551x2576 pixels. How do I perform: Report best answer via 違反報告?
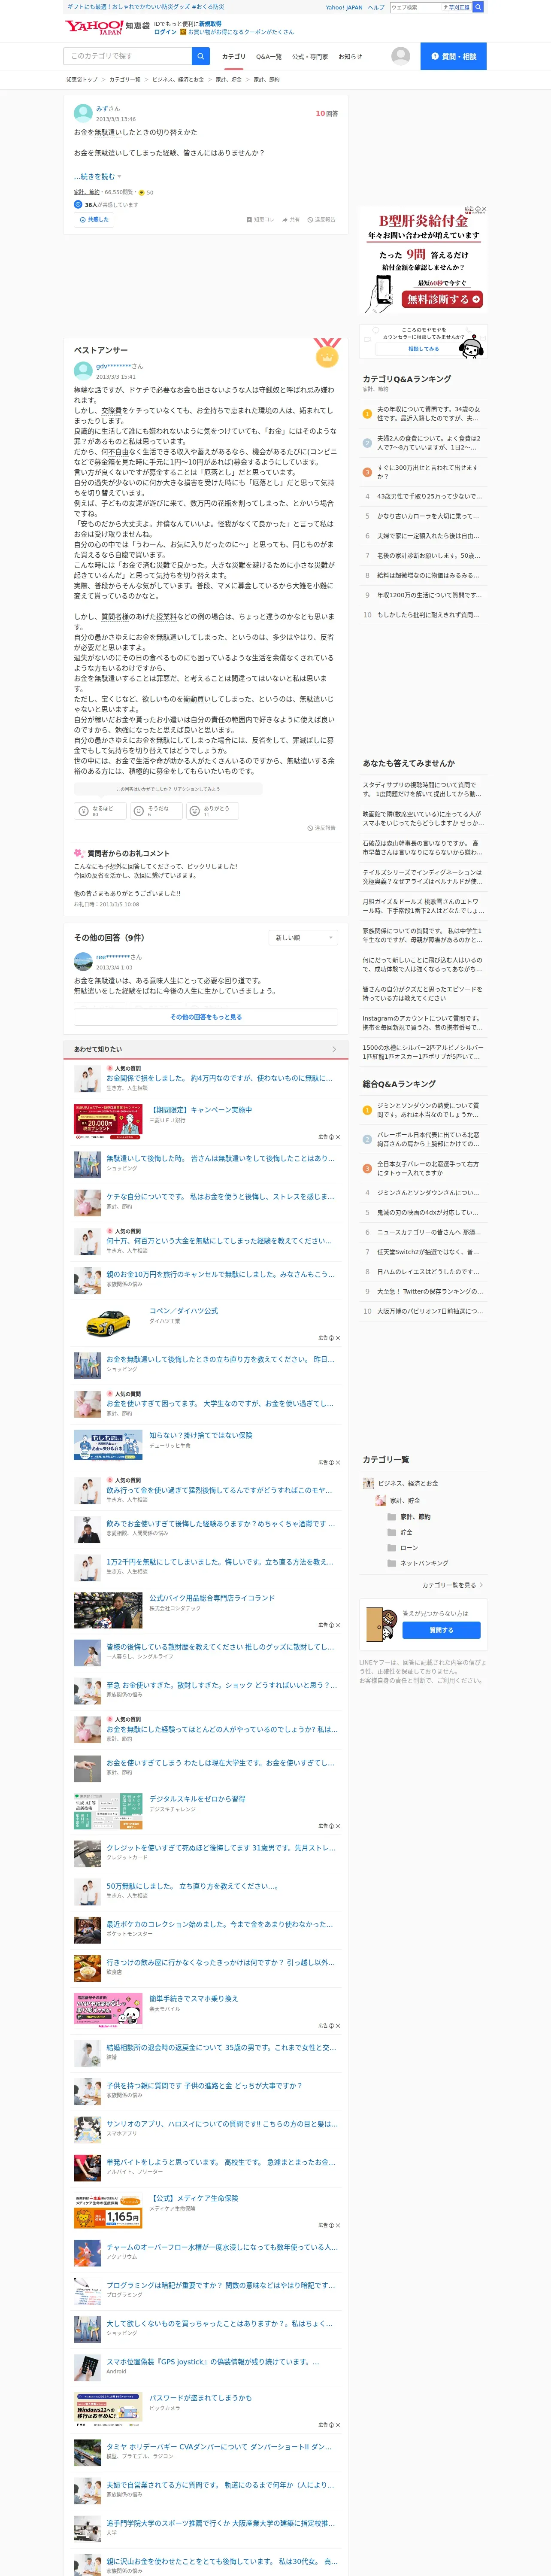tap(321, 828)
